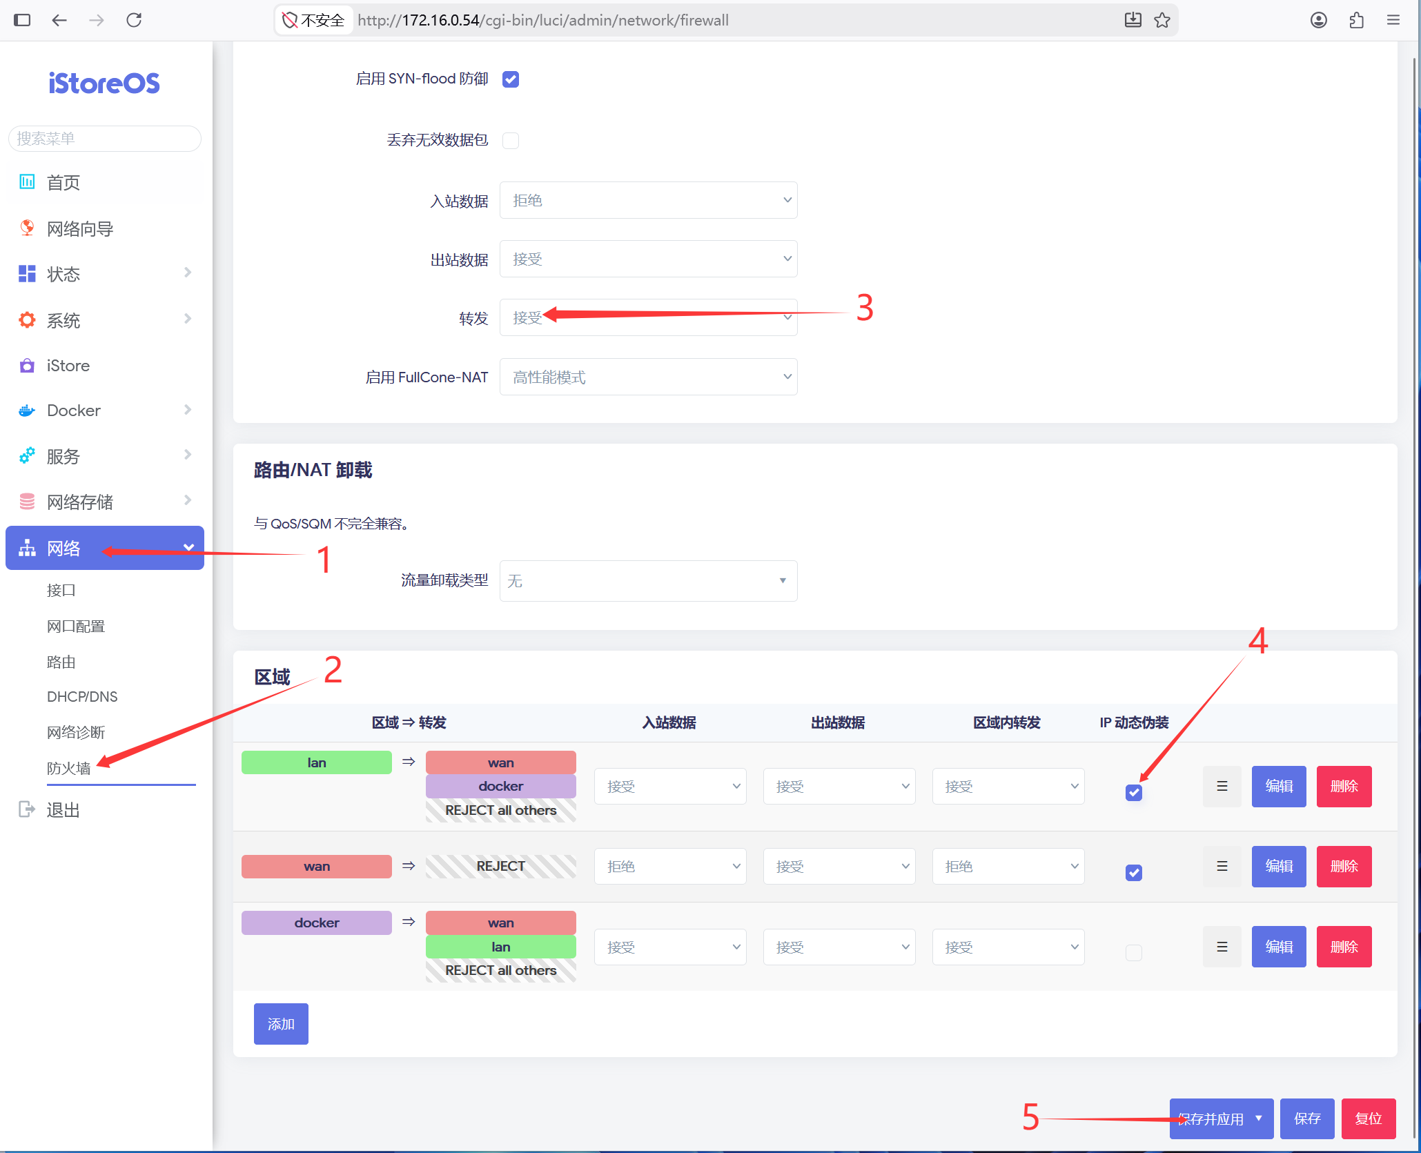Open the DHCP/DNS submenu item
The height and width of the screenshot is (1153, 1421).
82,697
